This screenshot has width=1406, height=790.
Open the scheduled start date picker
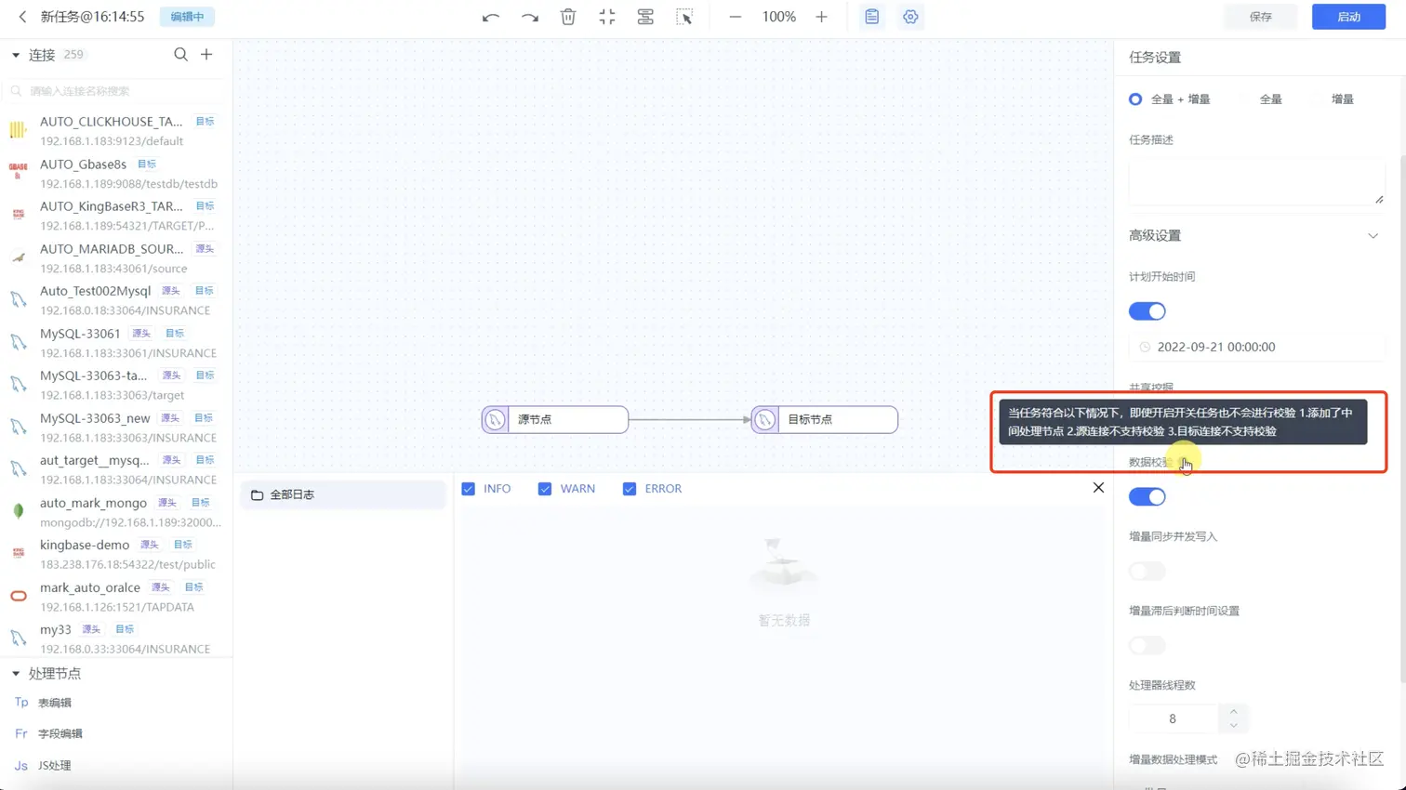(x=1256, y=347)
